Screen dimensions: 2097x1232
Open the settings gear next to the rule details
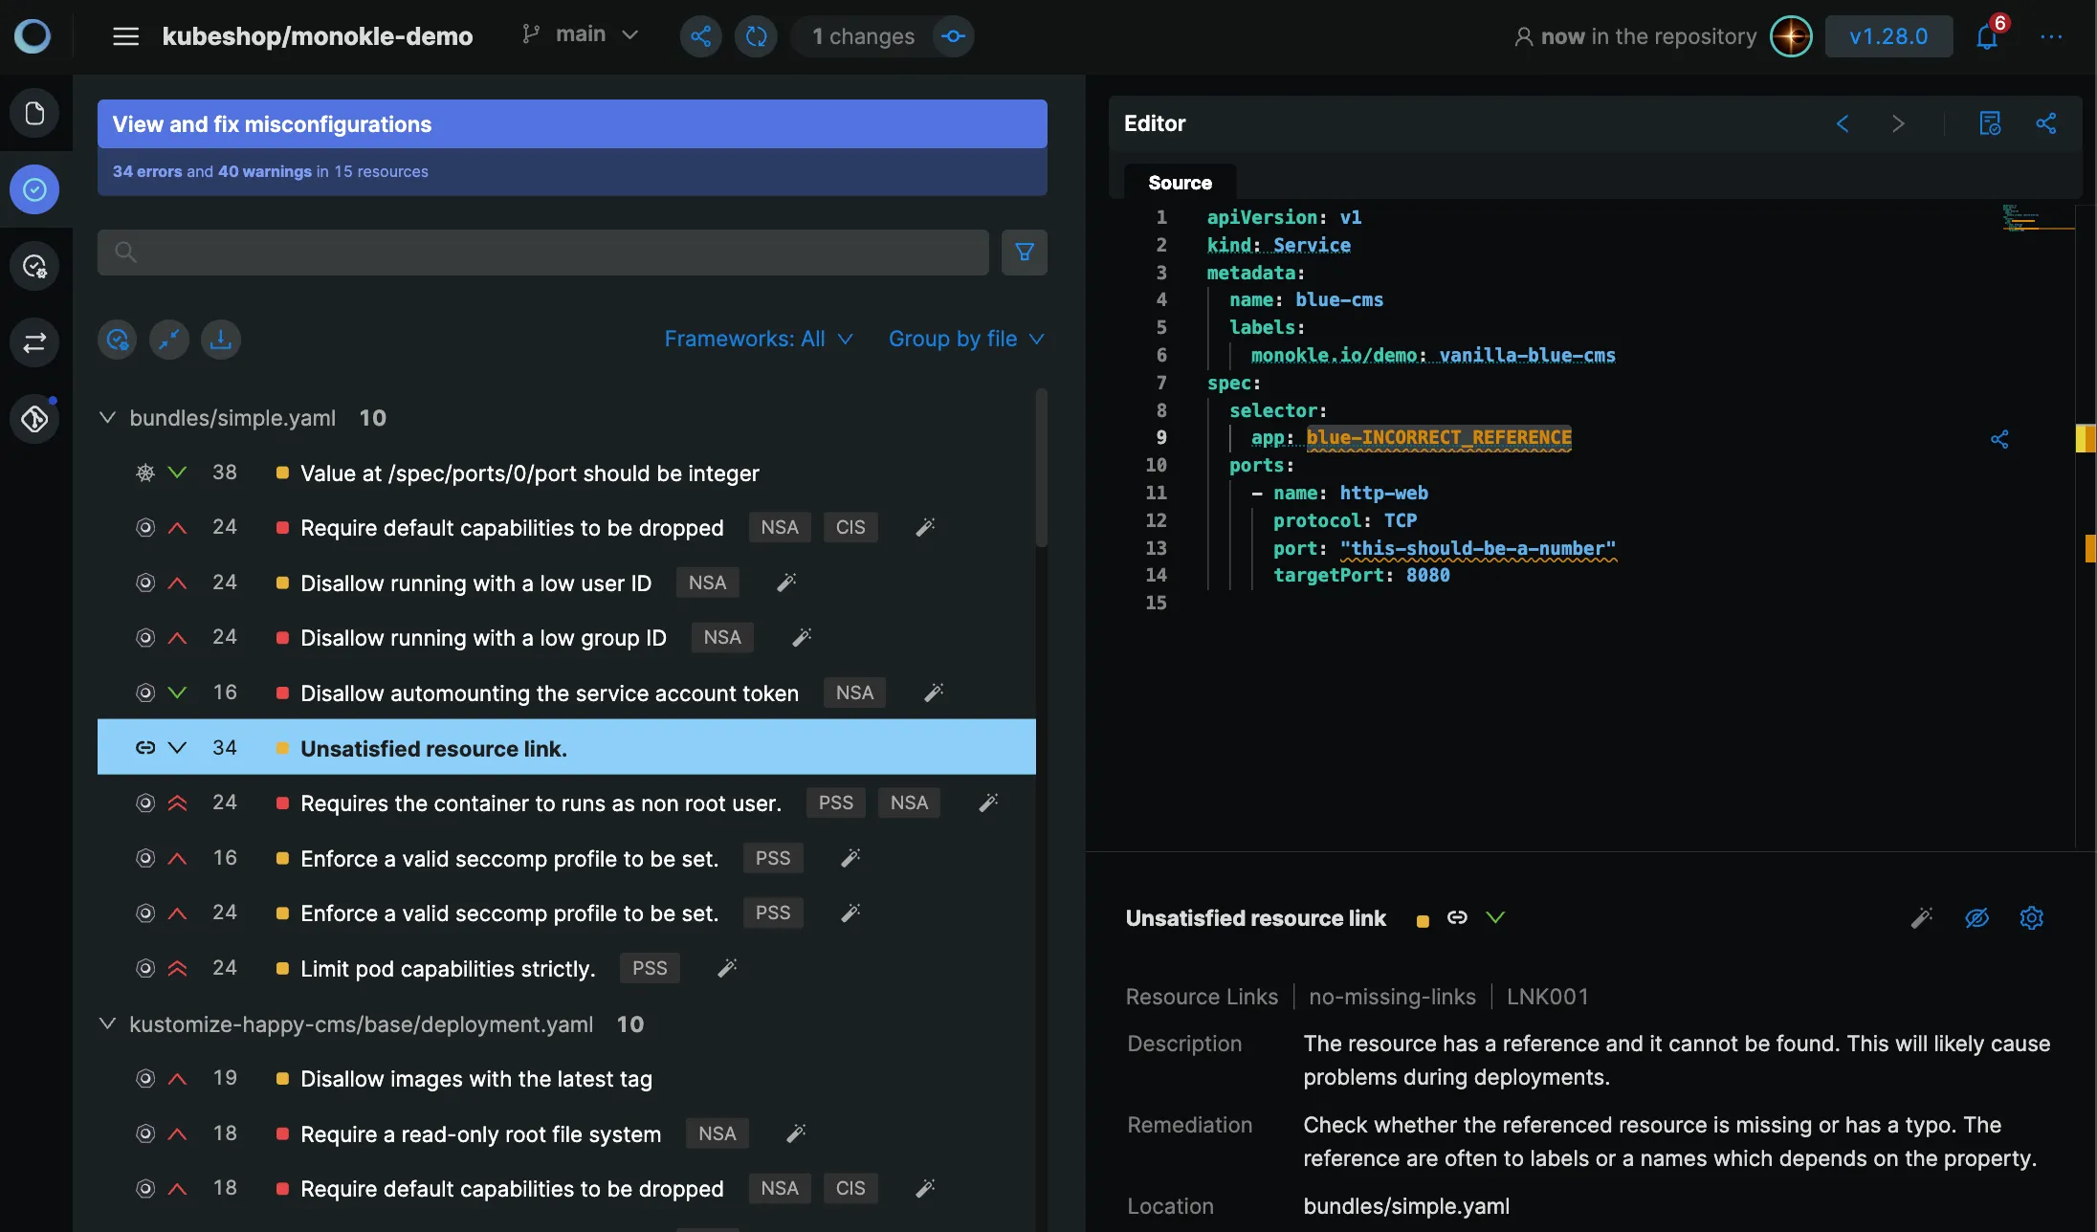(x=2032, y=917)
